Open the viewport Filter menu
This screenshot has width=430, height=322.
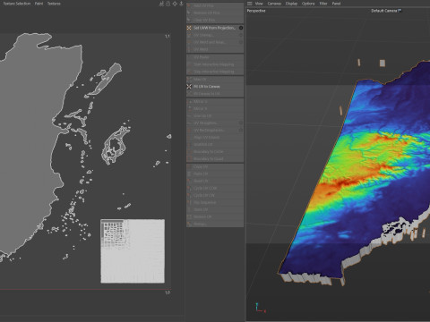point(323,4)
